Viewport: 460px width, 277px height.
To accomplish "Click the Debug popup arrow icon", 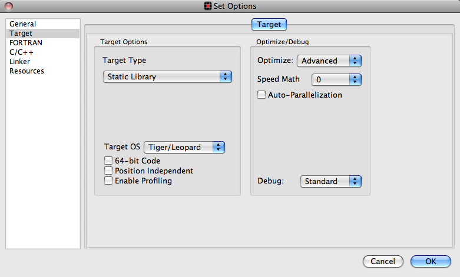I will click(x=355, y=181).
